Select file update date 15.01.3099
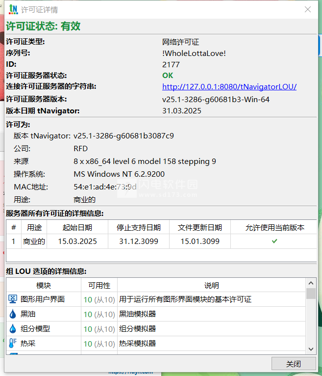The width and height of the screenshot is (322, 376). [x=200, y=241]
